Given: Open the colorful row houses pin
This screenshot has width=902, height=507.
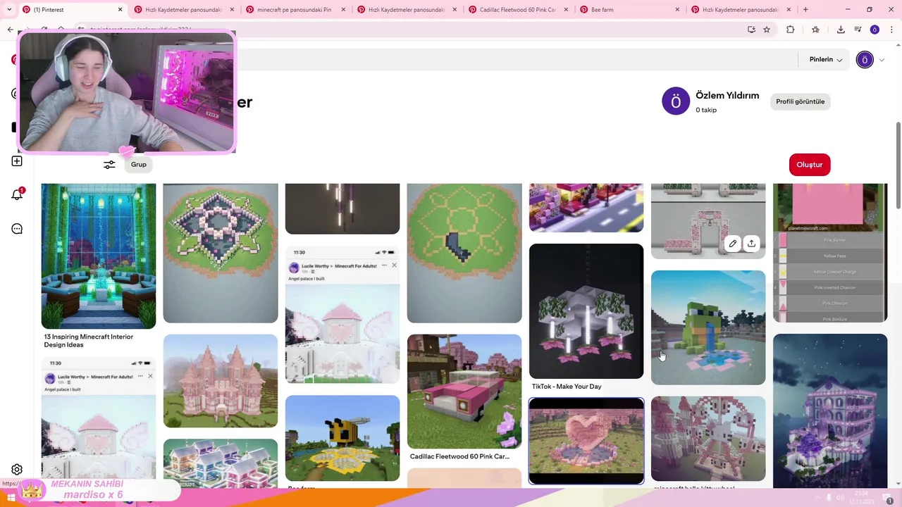Looking at the screenshot, I should click(x=221, y=463).
